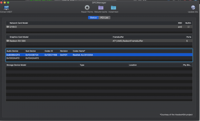
Task: Click the BSD column header
Action: click(x=180, y=23)
